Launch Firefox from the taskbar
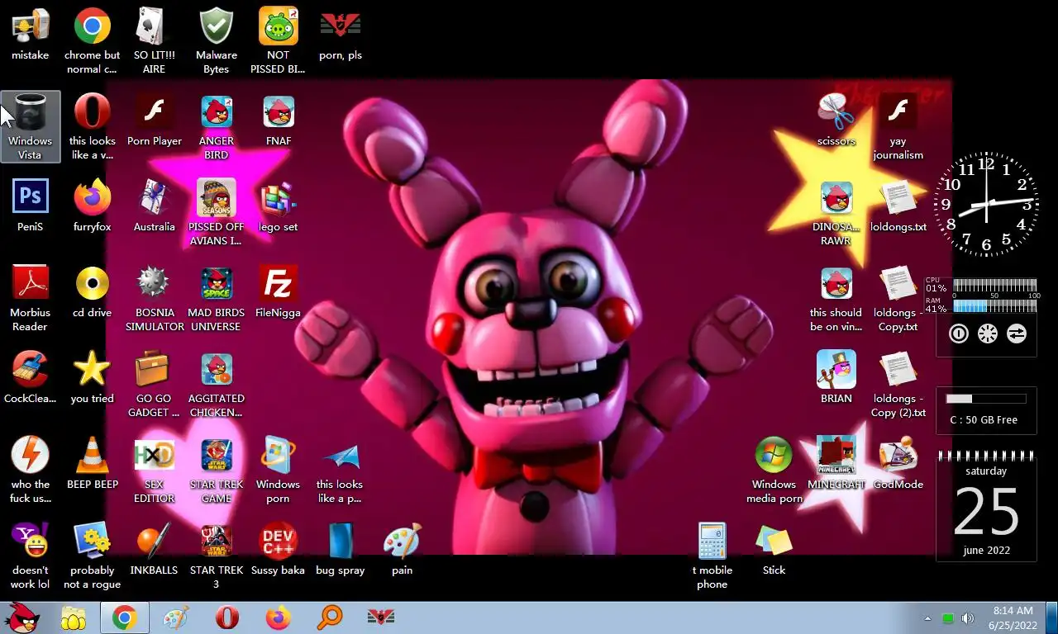The height and width of the screenshot is (634, 1058). [279, 617]
